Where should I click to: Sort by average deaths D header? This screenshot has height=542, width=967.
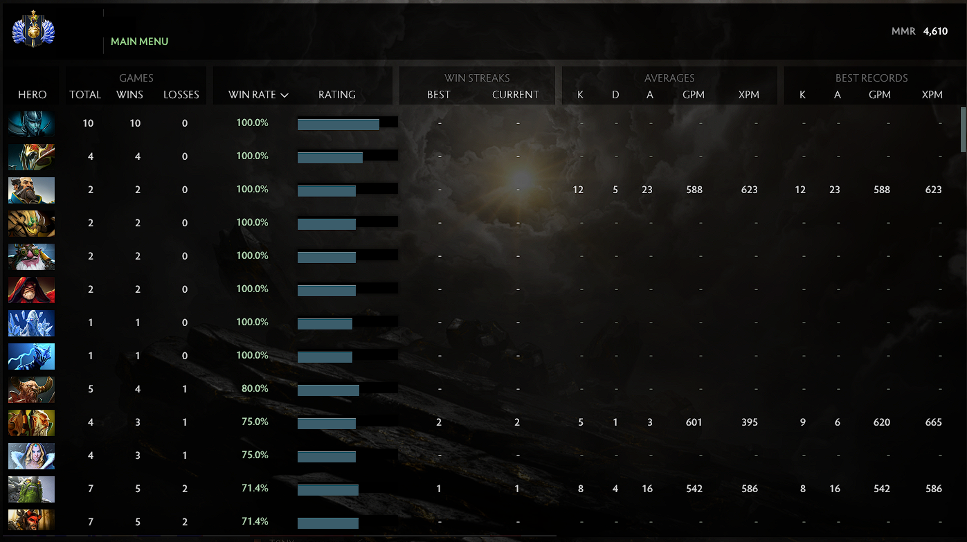[615, 95]
